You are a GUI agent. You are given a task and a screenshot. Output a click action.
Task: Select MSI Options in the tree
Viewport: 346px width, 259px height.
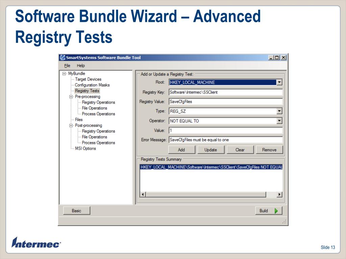click(85, 148)
